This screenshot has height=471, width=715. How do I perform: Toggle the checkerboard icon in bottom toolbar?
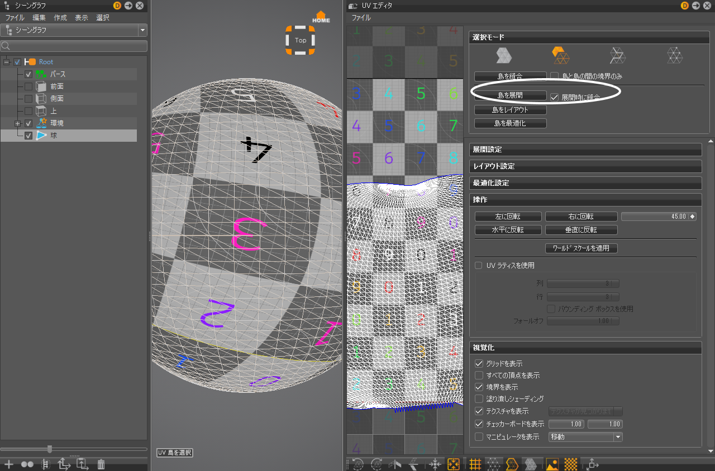pyautogui.click(x=570, y=463)
